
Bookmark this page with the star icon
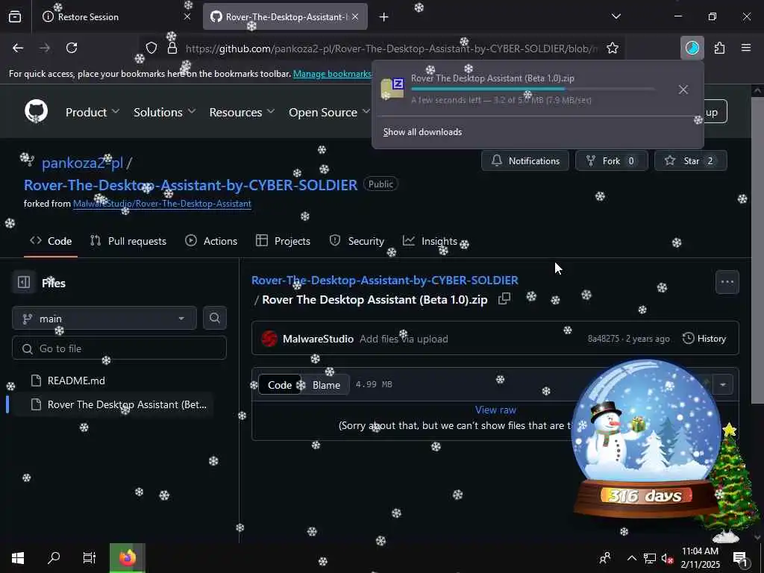point(613,48)
